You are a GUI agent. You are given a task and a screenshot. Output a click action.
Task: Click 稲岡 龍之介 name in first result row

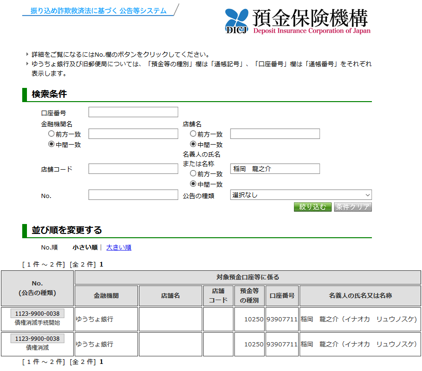click(x=359, y=319)
